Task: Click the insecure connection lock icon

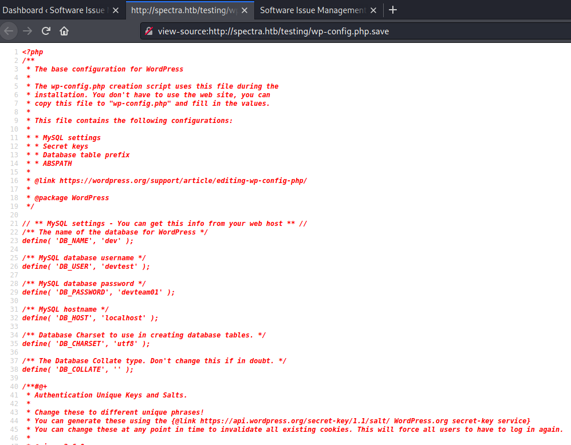Action: (149, 31)
